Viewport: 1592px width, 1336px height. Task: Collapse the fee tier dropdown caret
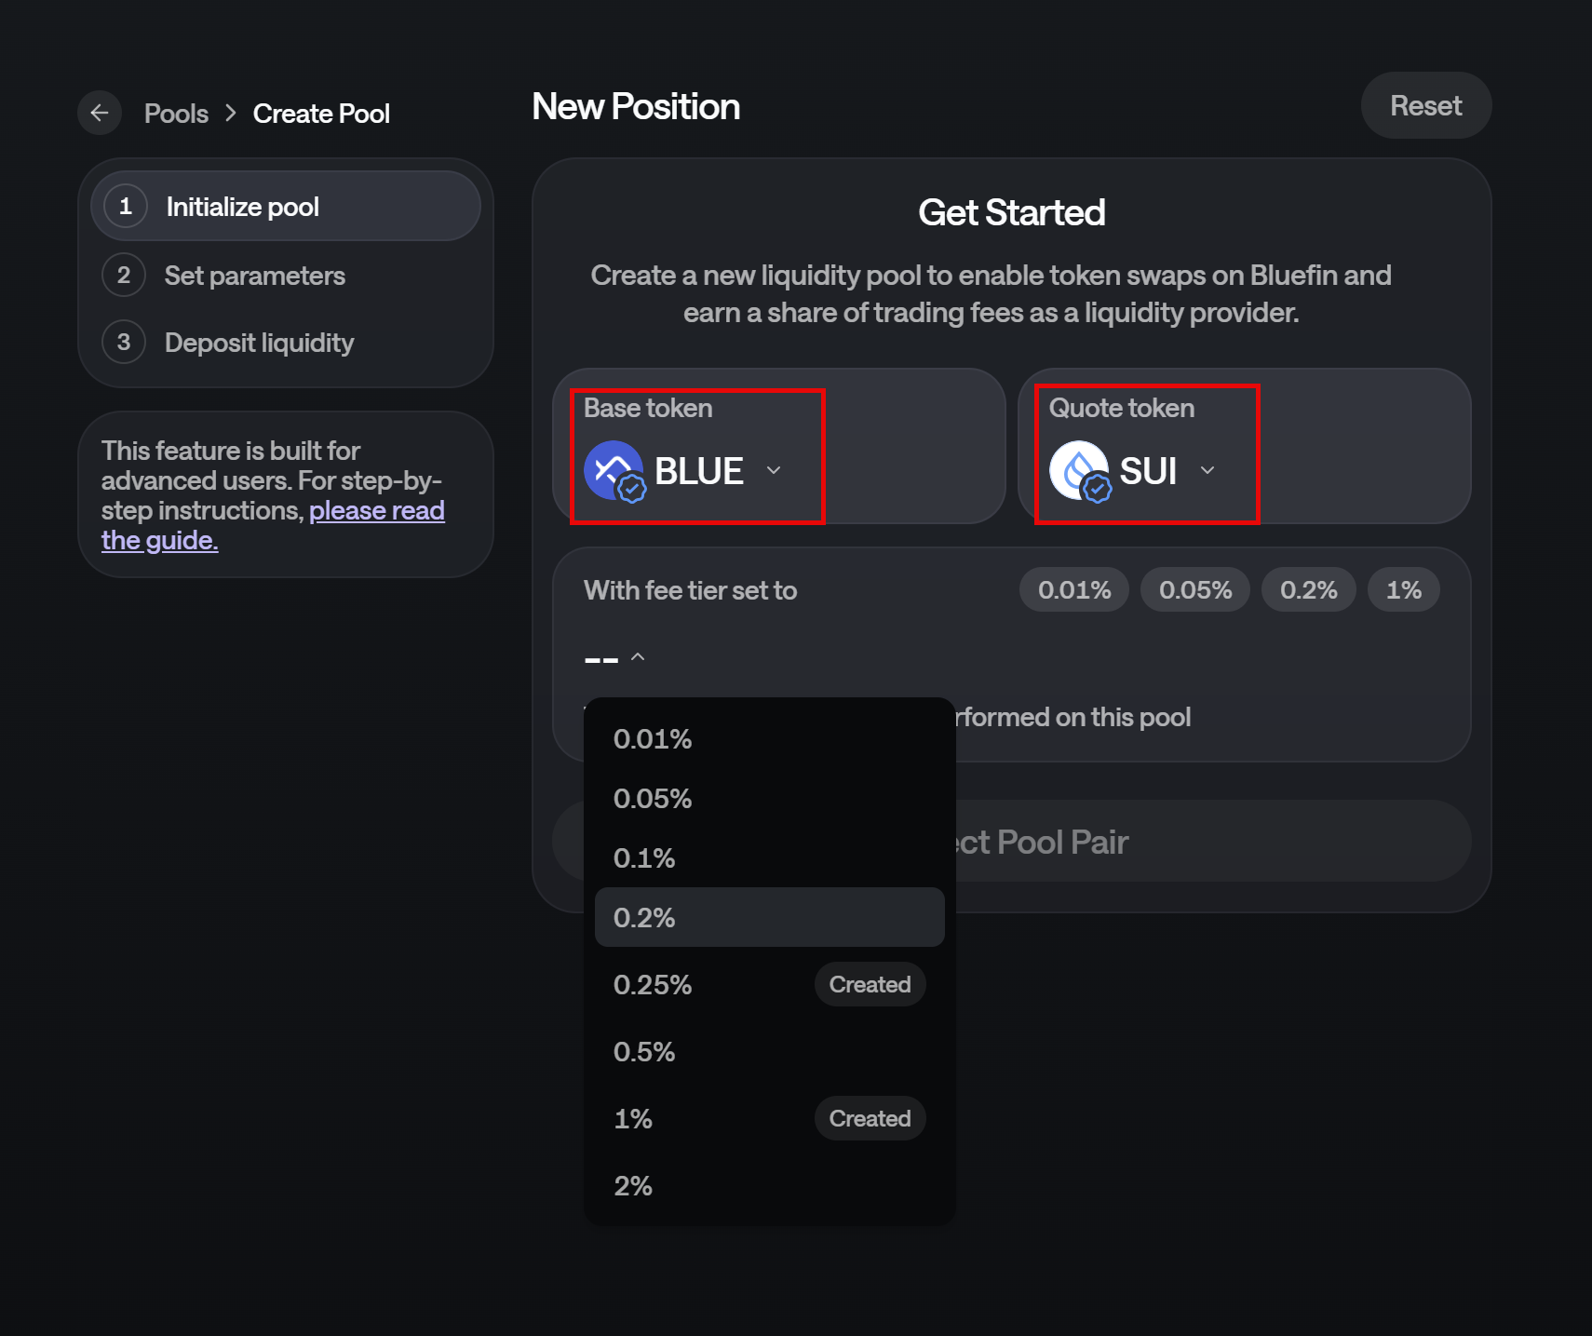638,657
